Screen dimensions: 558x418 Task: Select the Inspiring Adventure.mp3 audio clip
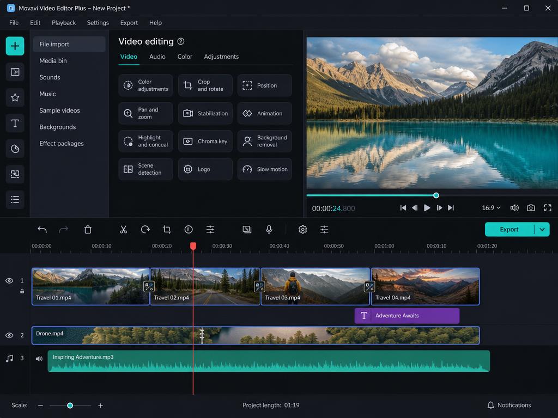pos(269,361)
